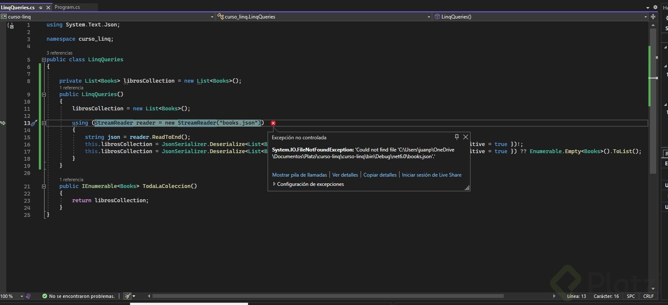
Task: Click the screwdriver quick actions icon on line 13
Action: [x=34, y=123]
